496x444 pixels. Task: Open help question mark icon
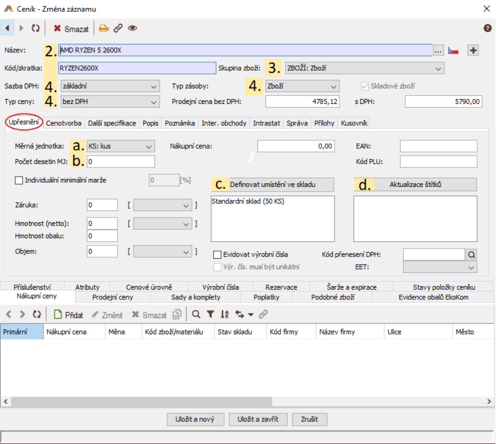click(x=487, y=28)
